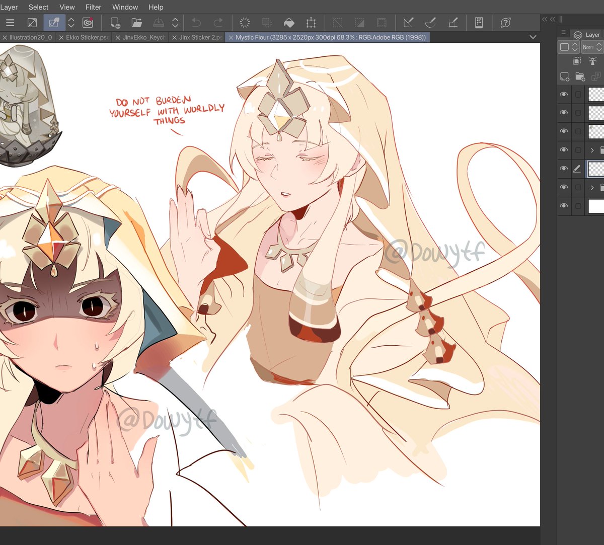Click Clip to Layer Below icon
Image resolution: width=604 pixels, height=545 pixels.
(x=577, y=61)
